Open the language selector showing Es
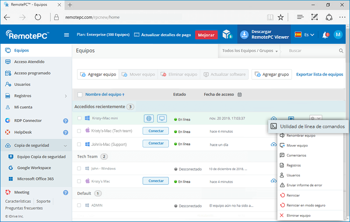Image resolution: width=350 pixels, height=222 pixels. tap(305, 35)
